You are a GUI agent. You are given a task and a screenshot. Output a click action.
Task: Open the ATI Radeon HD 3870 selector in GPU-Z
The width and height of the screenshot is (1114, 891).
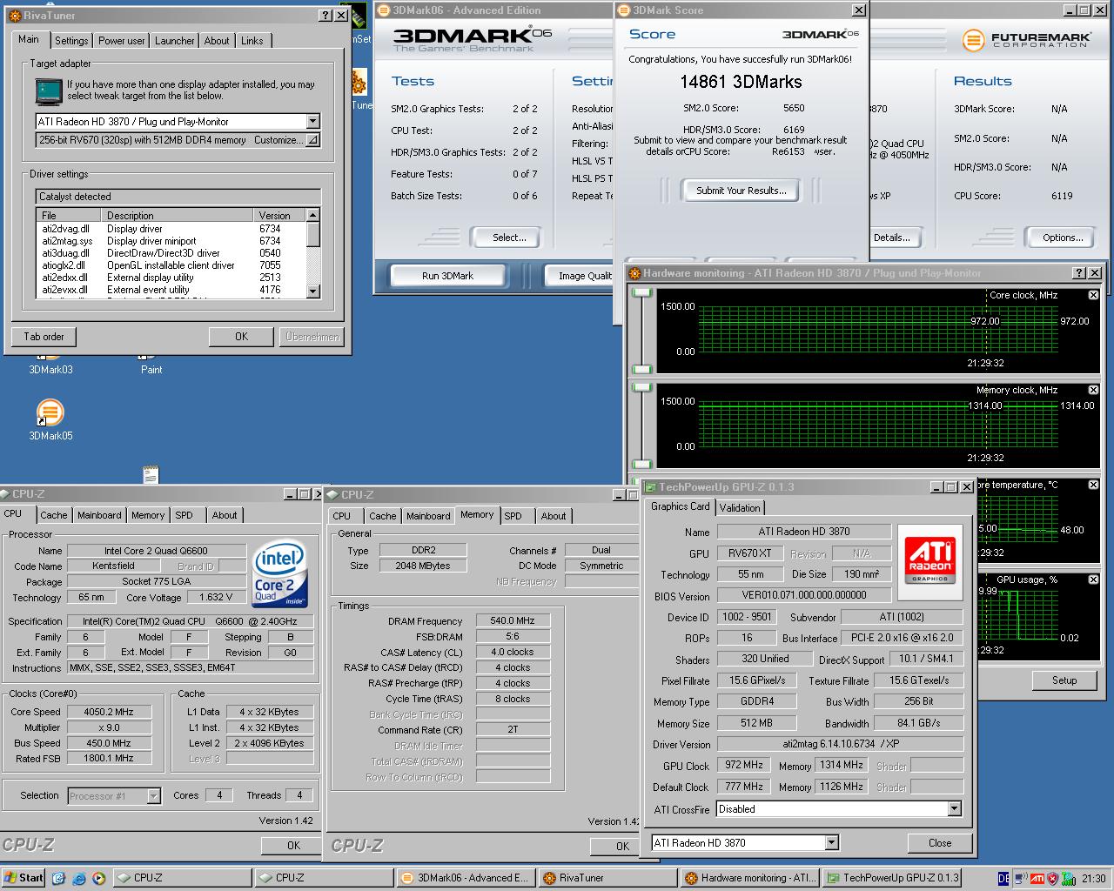(x=832, y=842)
